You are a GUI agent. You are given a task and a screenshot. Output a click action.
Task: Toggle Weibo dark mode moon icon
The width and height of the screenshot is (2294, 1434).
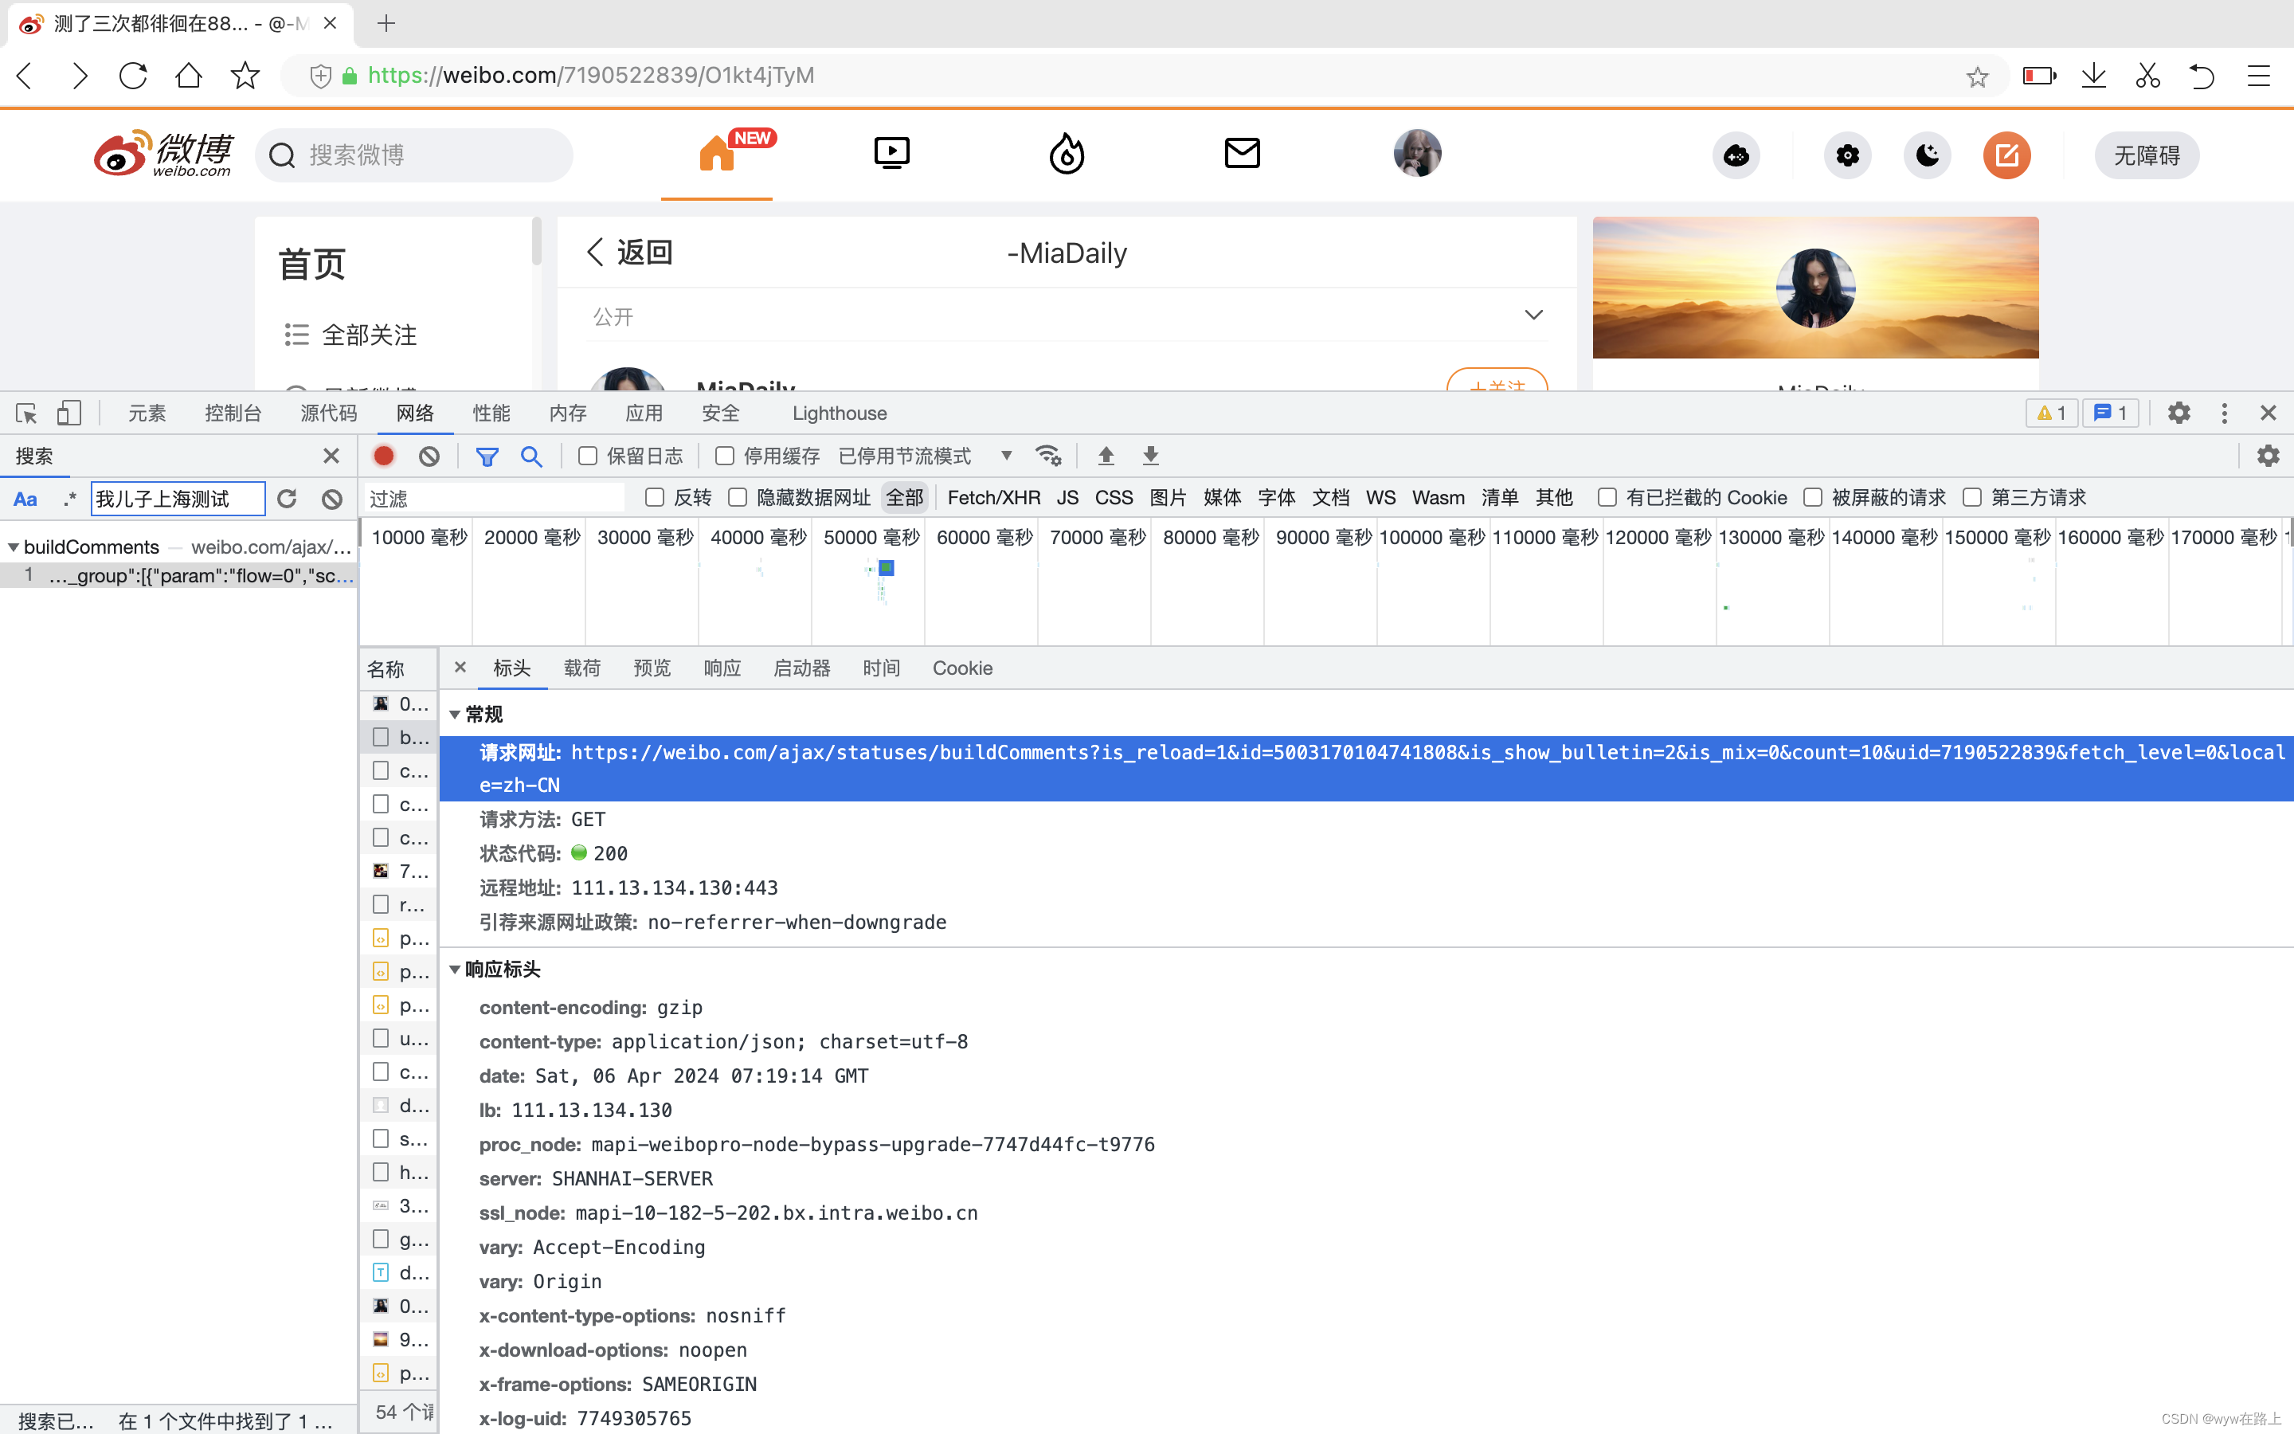(1927, 155)
